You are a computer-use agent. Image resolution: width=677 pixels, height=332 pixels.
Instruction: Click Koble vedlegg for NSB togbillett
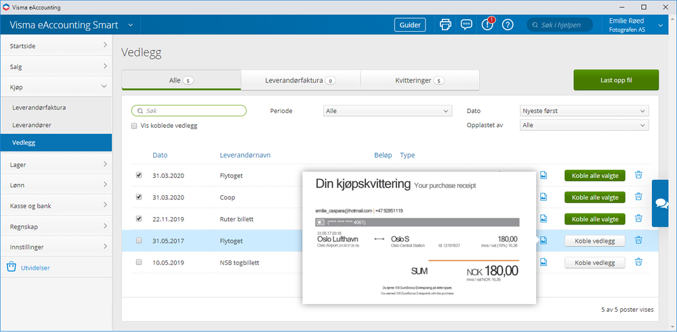point(594,262)
